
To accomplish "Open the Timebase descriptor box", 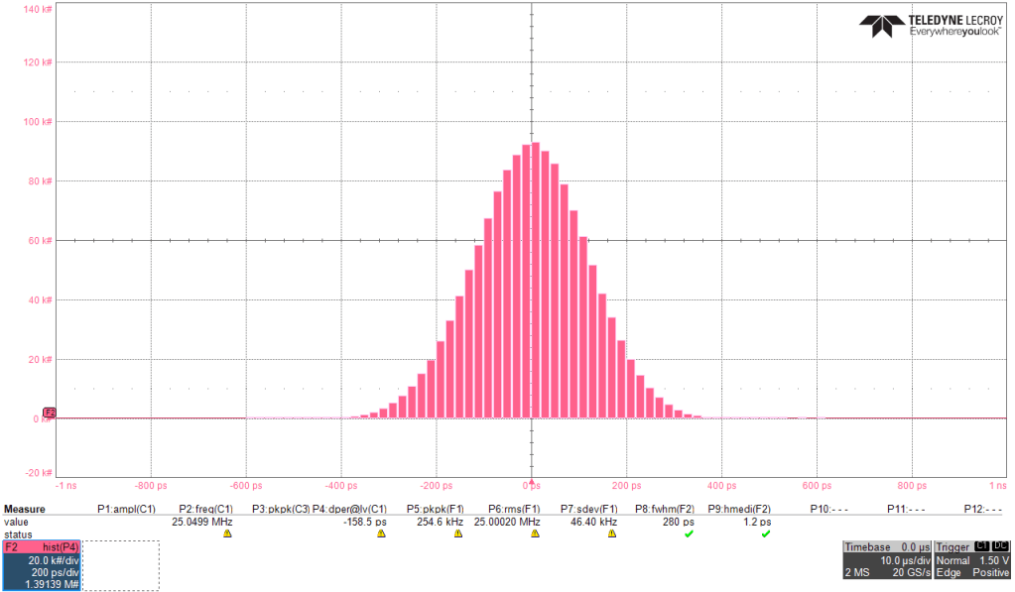I will pyautogui.click(x=886, y=560).
